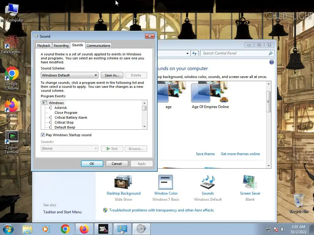Image resolution: width=314 pixels, height=235 pixels.
Task: Select Close Program event
Action: [66, 113]
